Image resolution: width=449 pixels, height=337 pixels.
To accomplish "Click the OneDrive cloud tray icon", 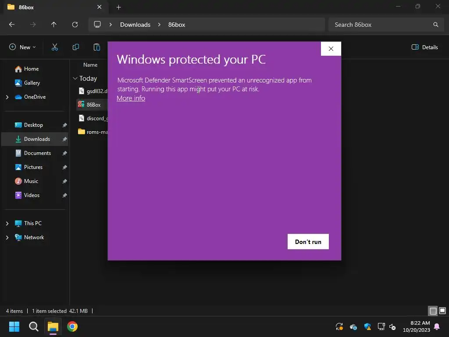I will 353,326.
